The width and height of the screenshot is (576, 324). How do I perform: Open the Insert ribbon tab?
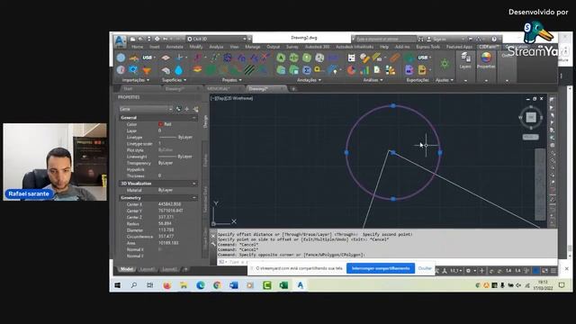(x=155, y=47)
